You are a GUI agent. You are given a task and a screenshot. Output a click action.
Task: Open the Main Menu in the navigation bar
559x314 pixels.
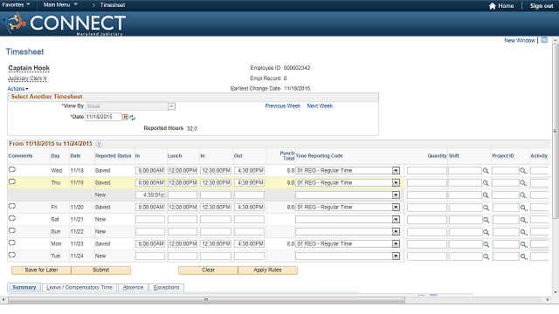[x=60, y=5]
